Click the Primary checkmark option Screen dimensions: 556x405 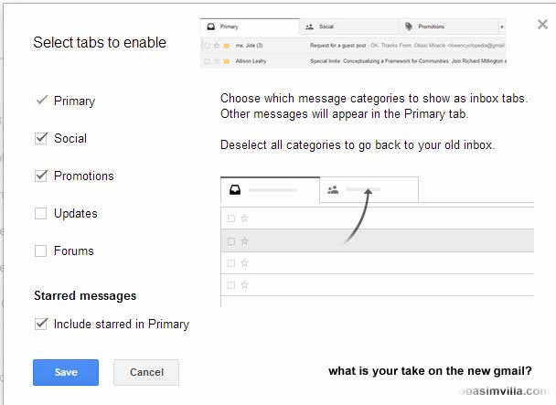point(41,101)
